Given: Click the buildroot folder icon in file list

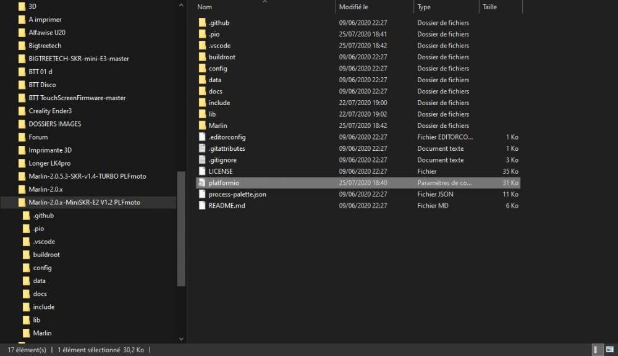Looking at the screenshot, I should (x=202, y=57).
